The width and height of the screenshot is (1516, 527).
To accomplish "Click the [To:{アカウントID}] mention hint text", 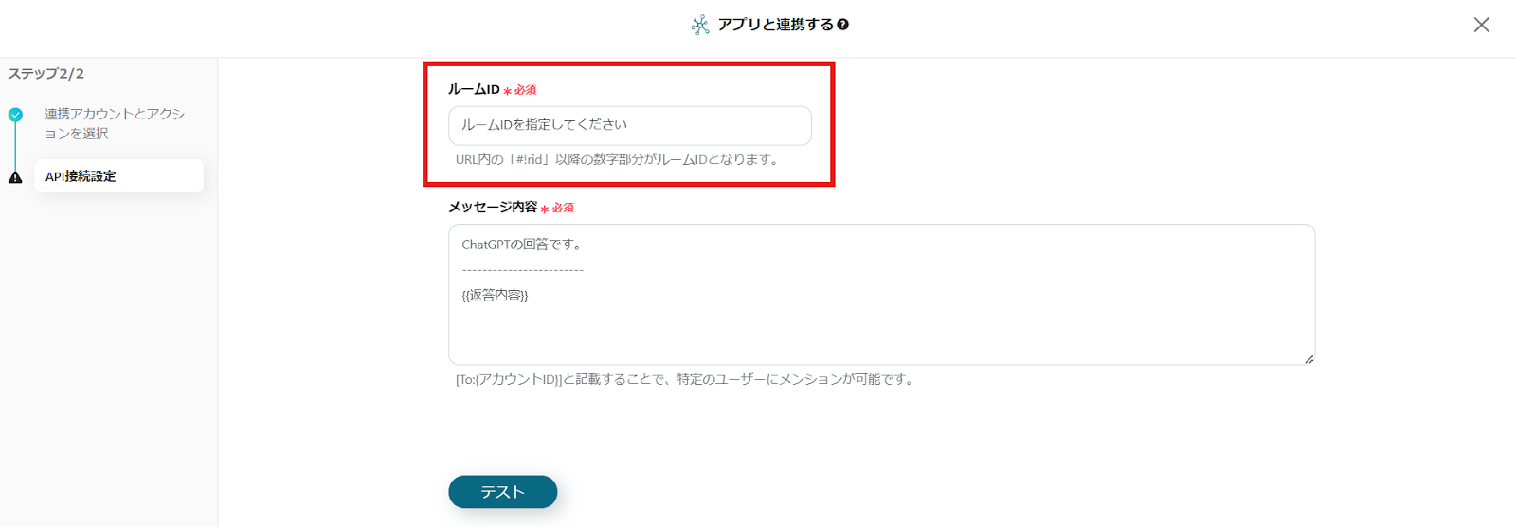I will click(x=686, y=379).
